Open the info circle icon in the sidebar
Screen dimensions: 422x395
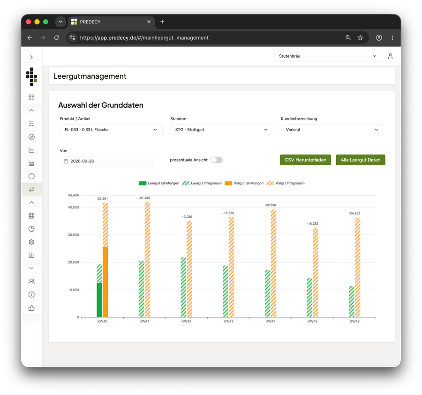[x=31, y=294]
